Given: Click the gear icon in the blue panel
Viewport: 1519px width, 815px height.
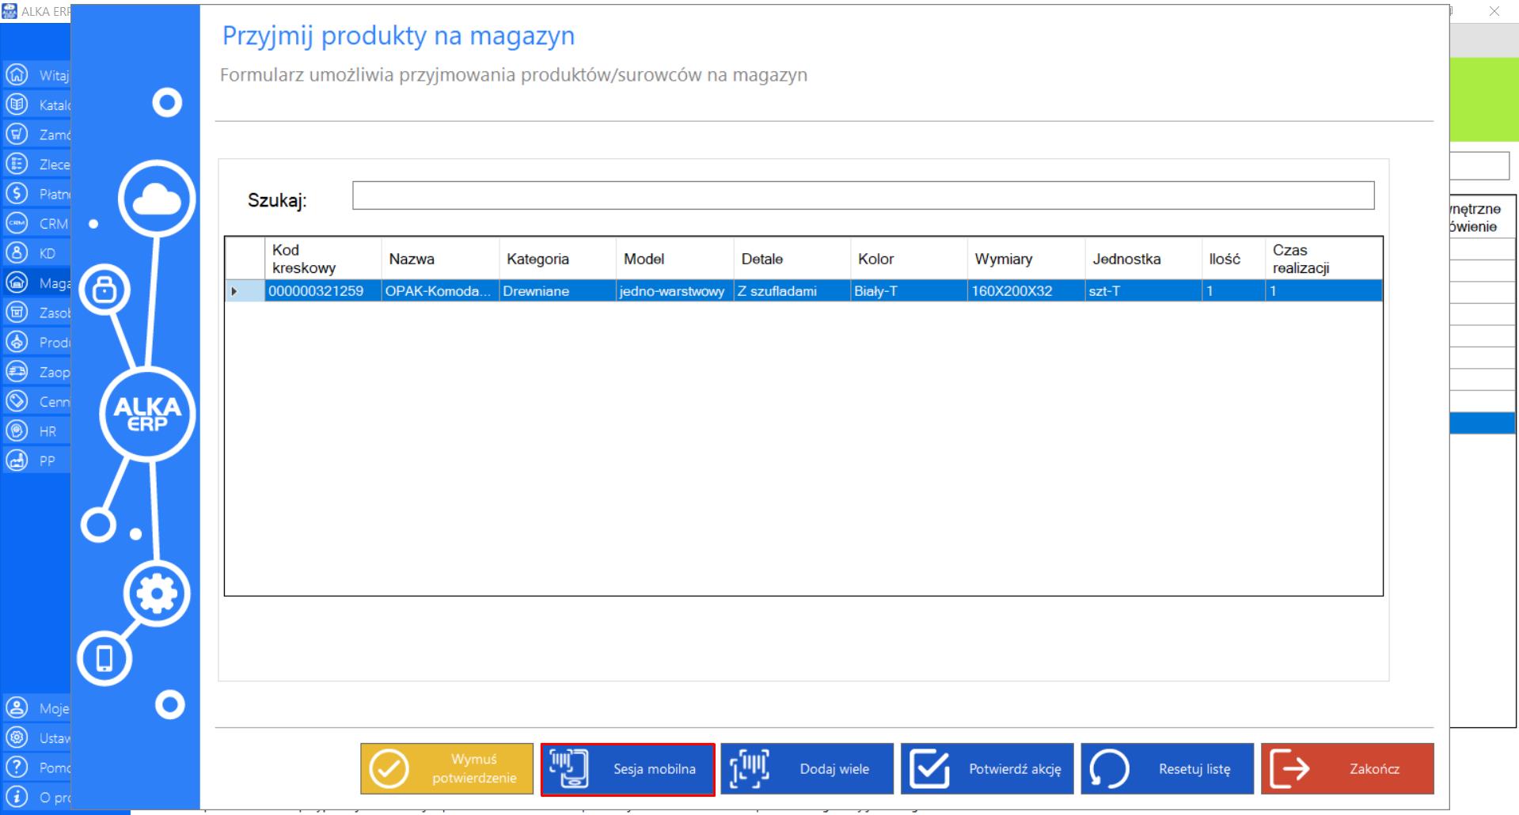Looking at the screenshot, I should 156,593.
